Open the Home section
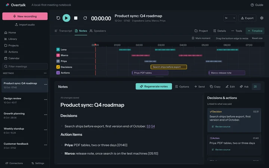 pyautogui.click(x=10, y=32)
